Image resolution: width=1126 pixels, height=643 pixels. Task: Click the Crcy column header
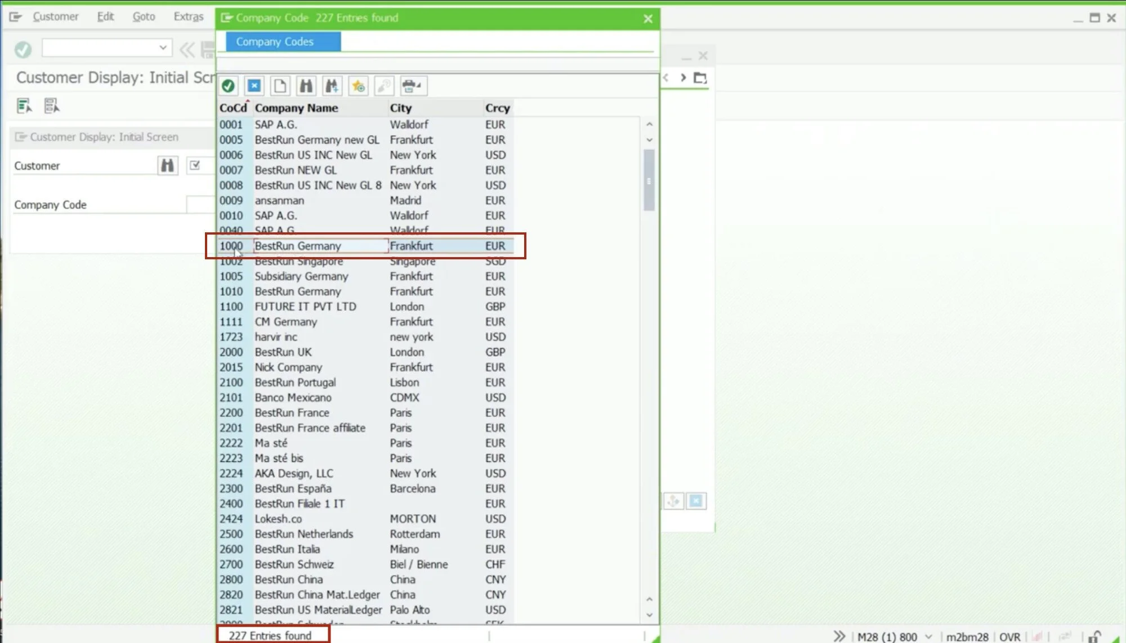(498, 108)
